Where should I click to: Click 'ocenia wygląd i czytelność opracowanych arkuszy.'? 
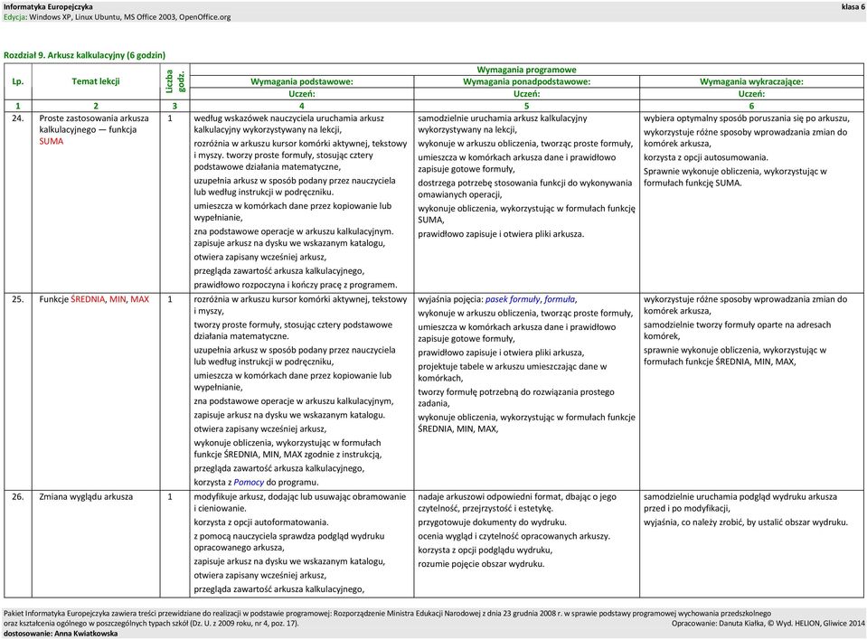(514, 535)
